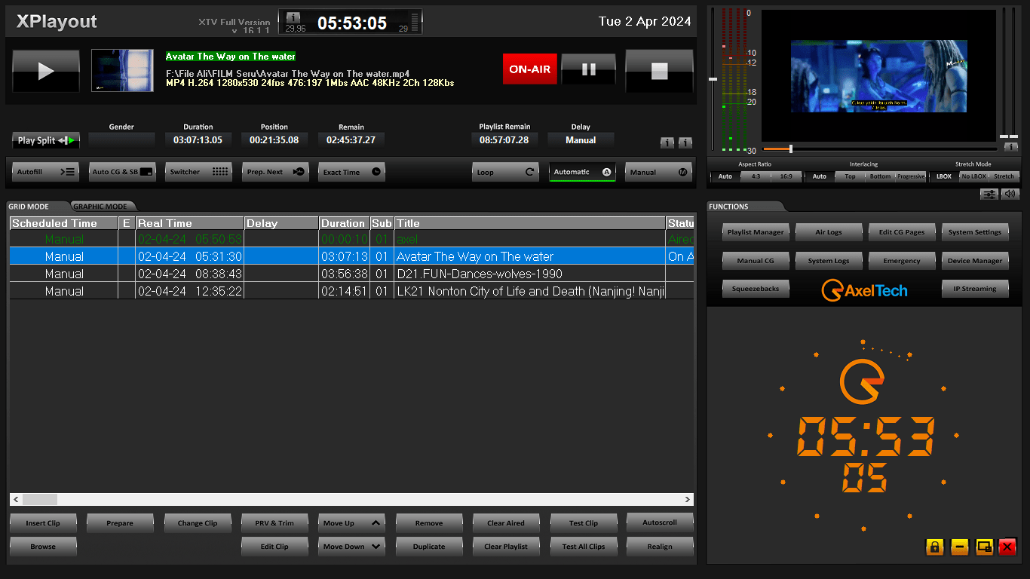Enable Exact Time mode
The width and height of the screenshot is (1030, 579).
(352, 172)
